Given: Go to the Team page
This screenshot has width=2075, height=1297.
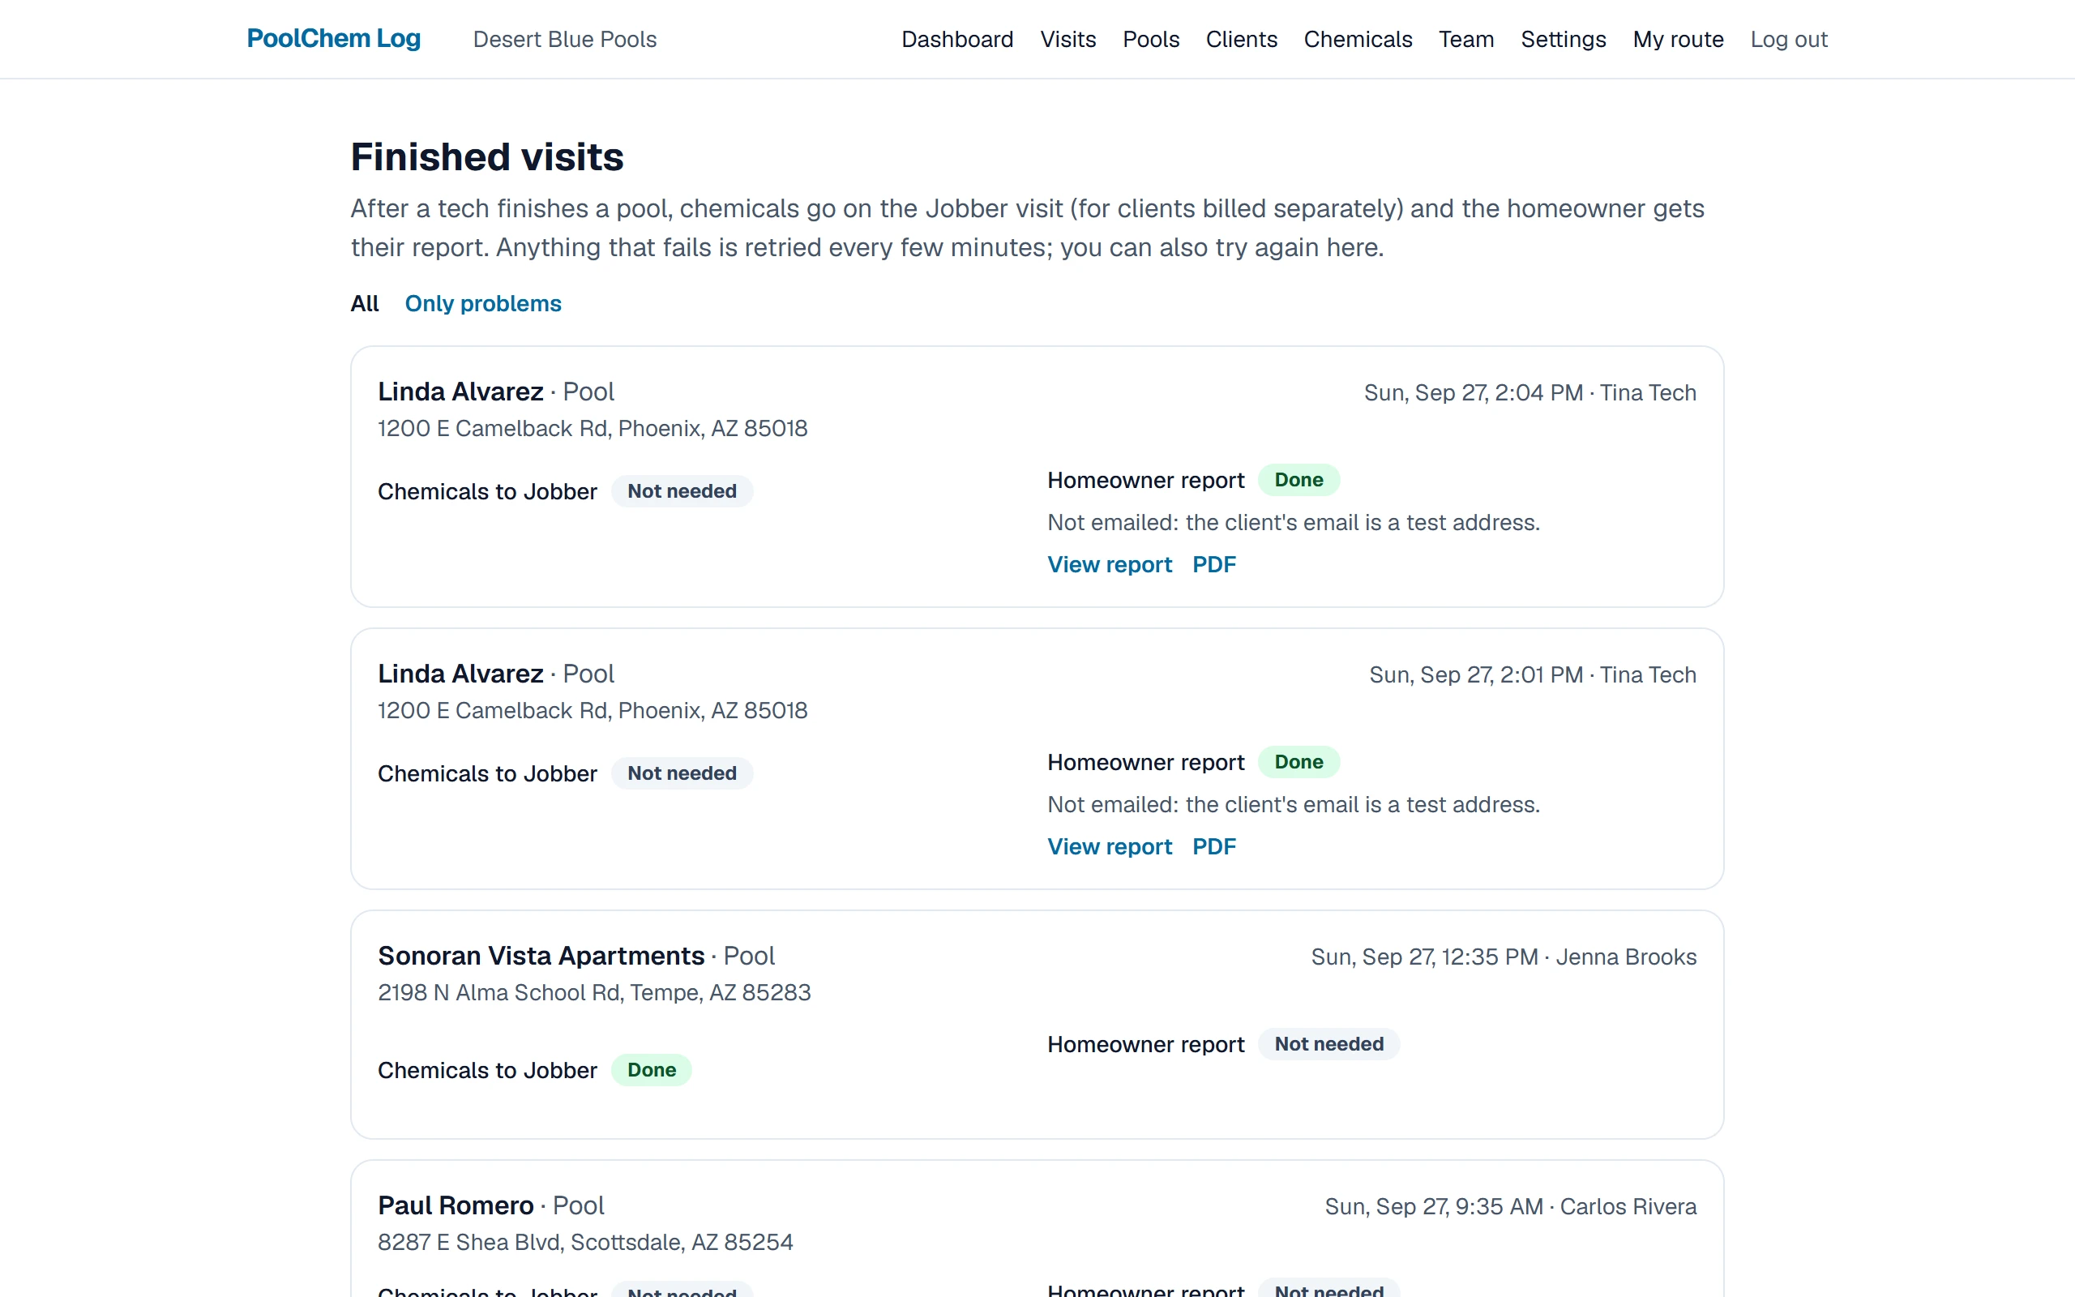Looking at the screenshot, I should pyautogui.click(x=1466, y=40).
